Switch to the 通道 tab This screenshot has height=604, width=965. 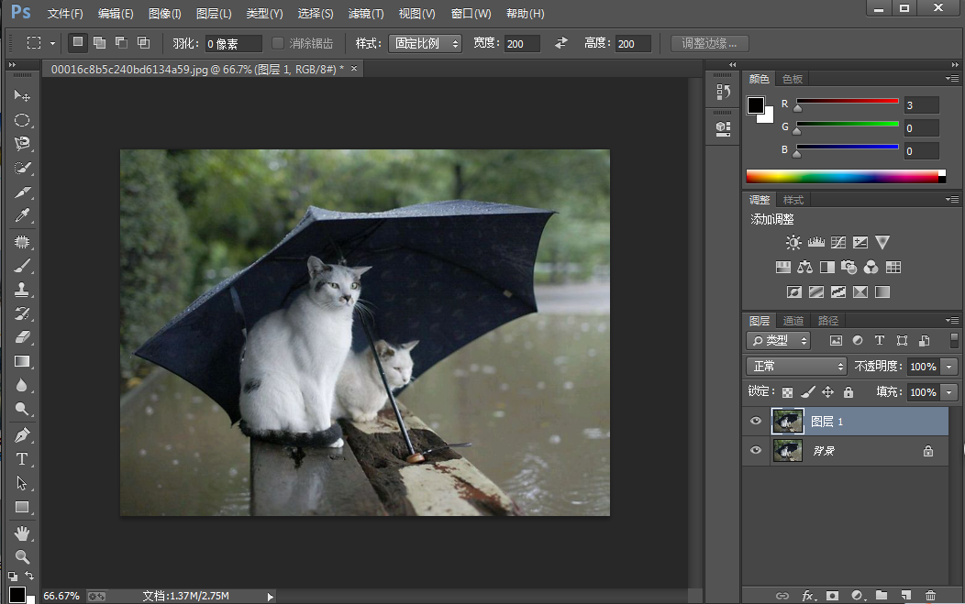click(793, 321)
